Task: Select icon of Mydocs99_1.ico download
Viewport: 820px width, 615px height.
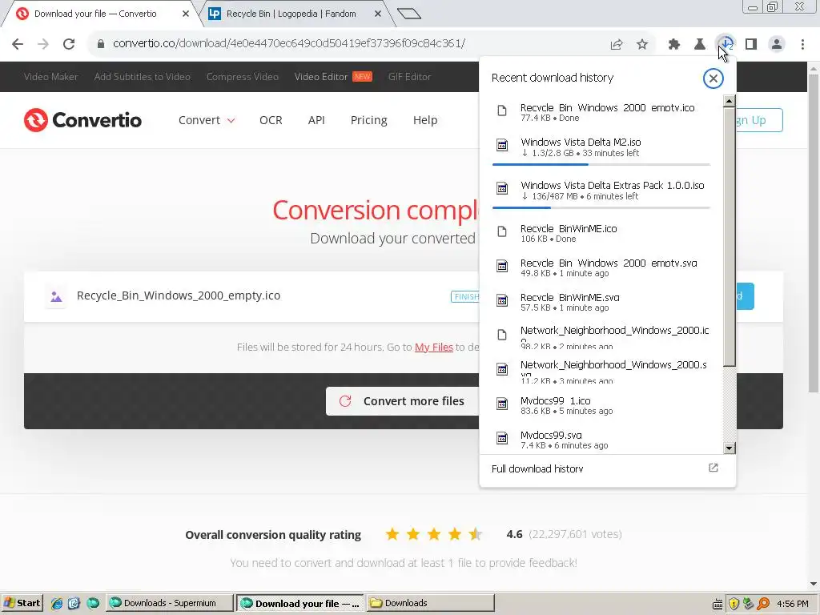Action: tap(502, 404)
